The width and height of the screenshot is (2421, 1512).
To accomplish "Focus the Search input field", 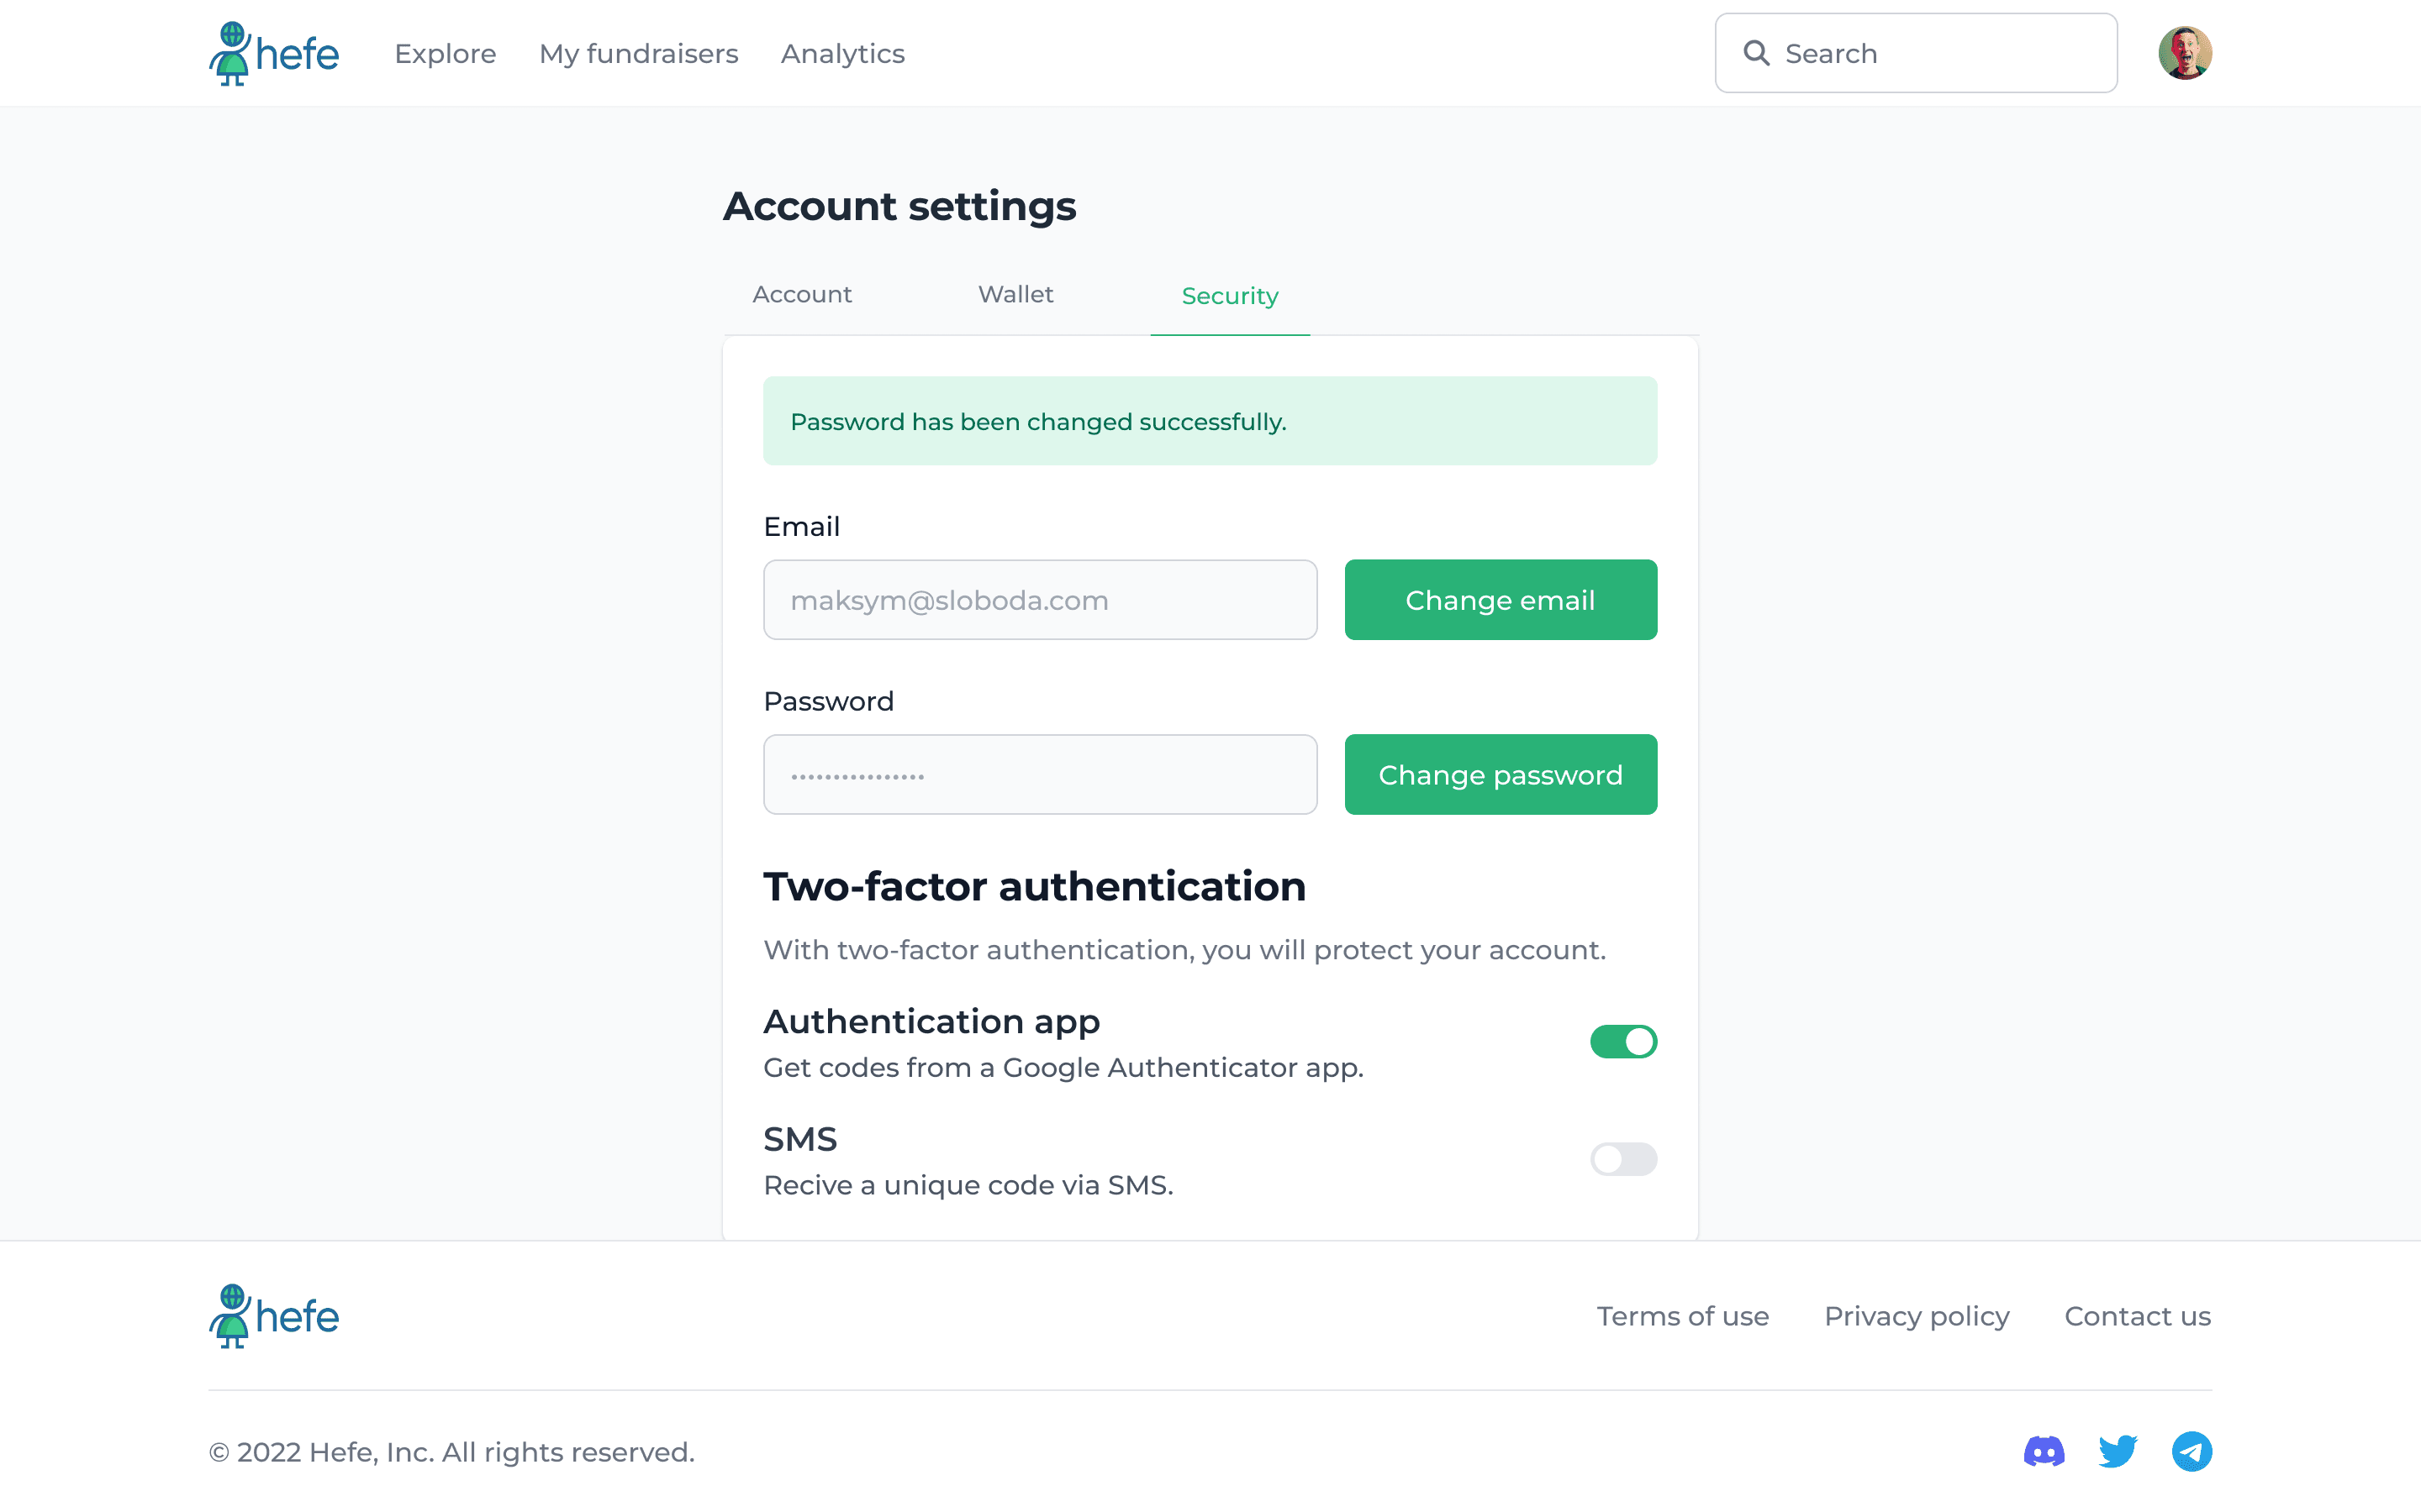I will coord(1916,53).
